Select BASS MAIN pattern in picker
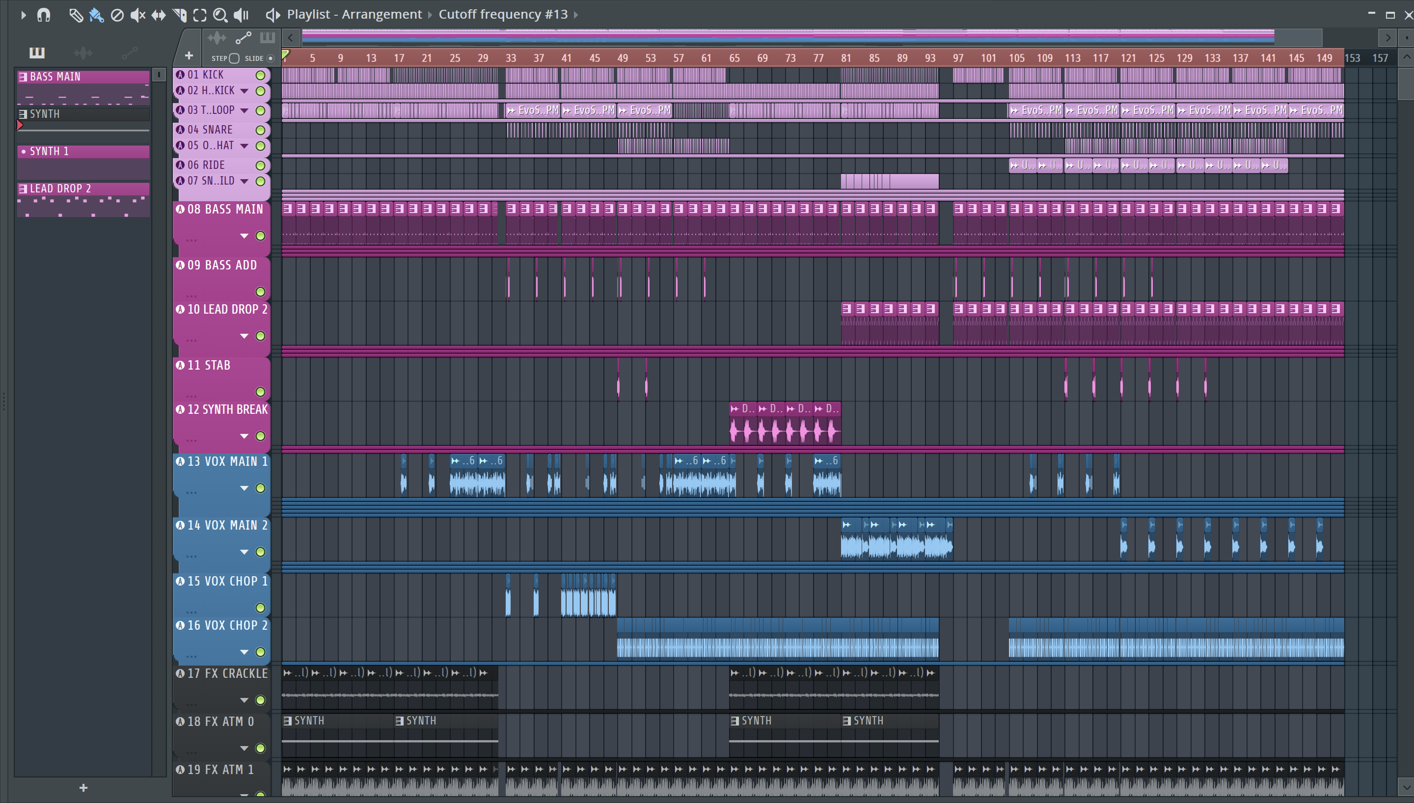 point(83,87)
